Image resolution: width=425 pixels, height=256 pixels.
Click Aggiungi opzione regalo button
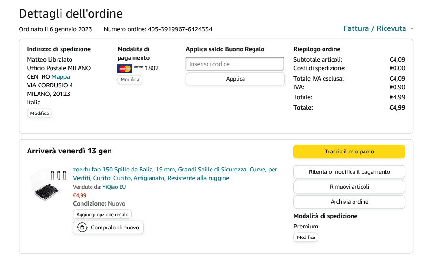click(102, 215)
